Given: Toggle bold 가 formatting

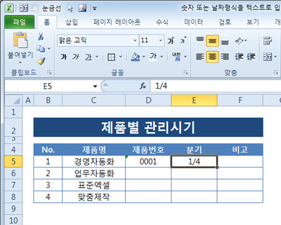Looking at the screenshot, I should point(63,57).
